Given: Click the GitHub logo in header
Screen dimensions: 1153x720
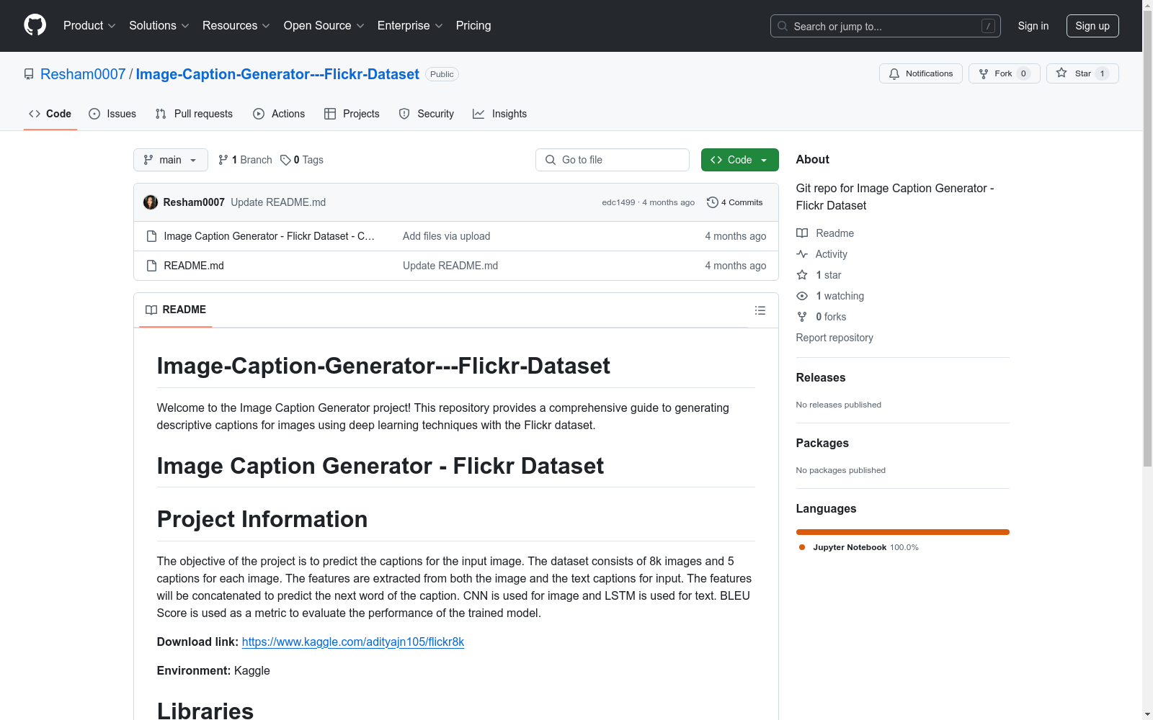Looking at the screenshot, I should (35, 25).
